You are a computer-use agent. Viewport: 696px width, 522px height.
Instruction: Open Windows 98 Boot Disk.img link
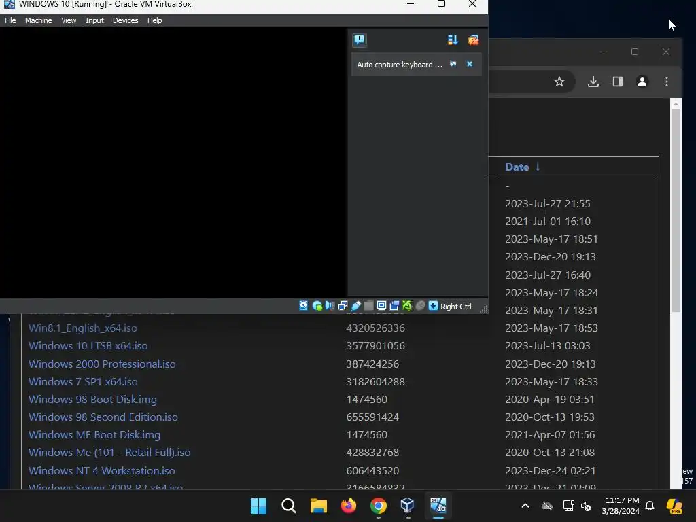(92, 400)
